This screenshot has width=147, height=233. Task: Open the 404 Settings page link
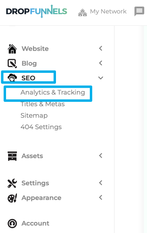click(41, 127)
